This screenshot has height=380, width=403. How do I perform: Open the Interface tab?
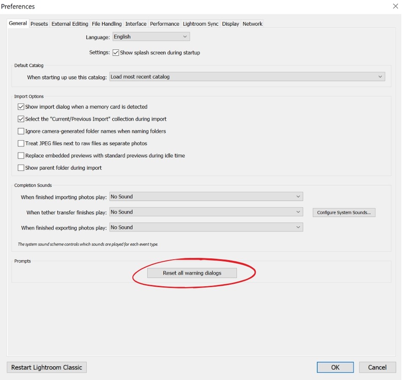point(136,24)
